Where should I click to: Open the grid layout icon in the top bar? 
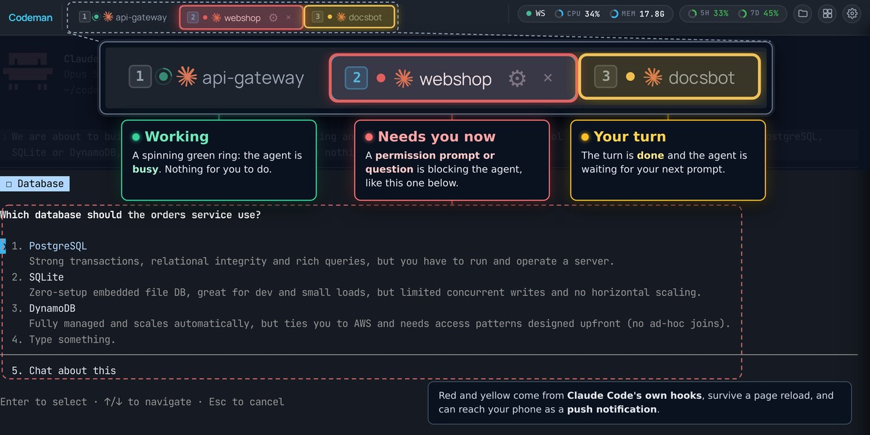[827, 14]
